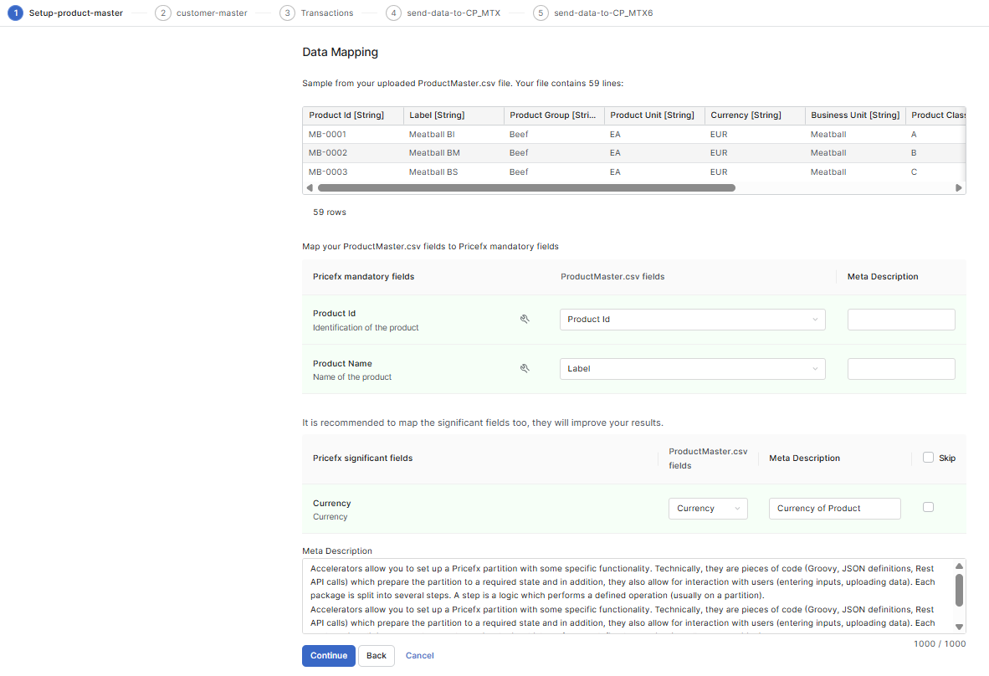The width and height of the screenshot is (989, 676).
Task: Open the Label field mapping dropdown
Action: [692, 369]
